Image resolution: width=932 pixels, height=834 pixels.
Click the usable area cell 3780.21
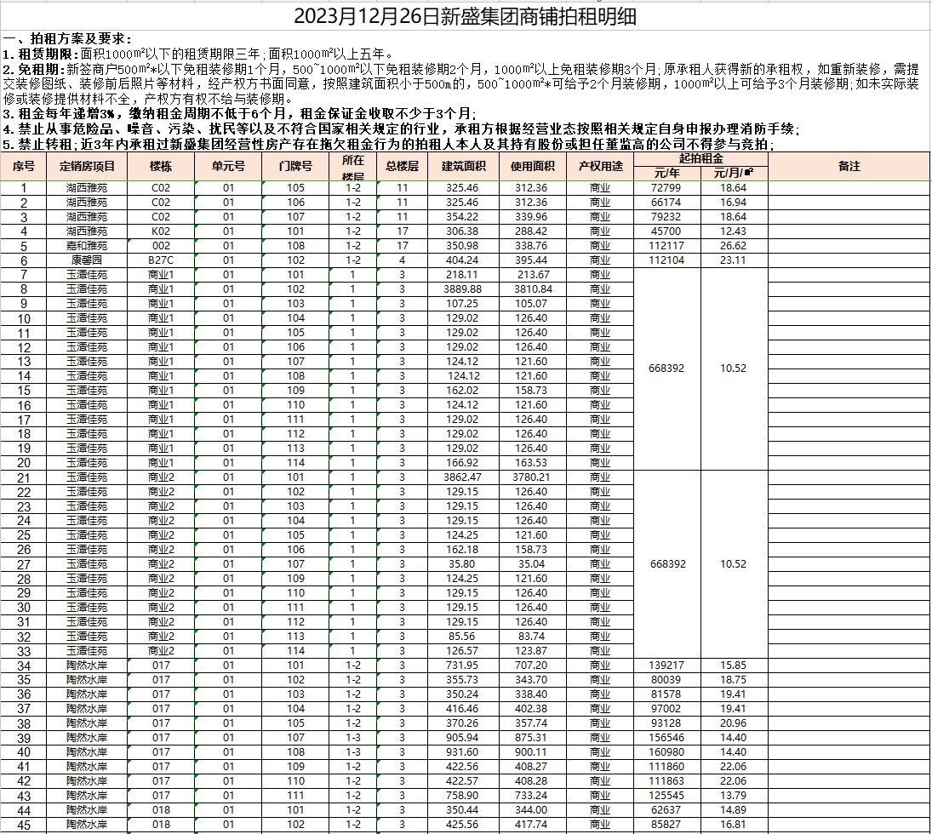532,477
